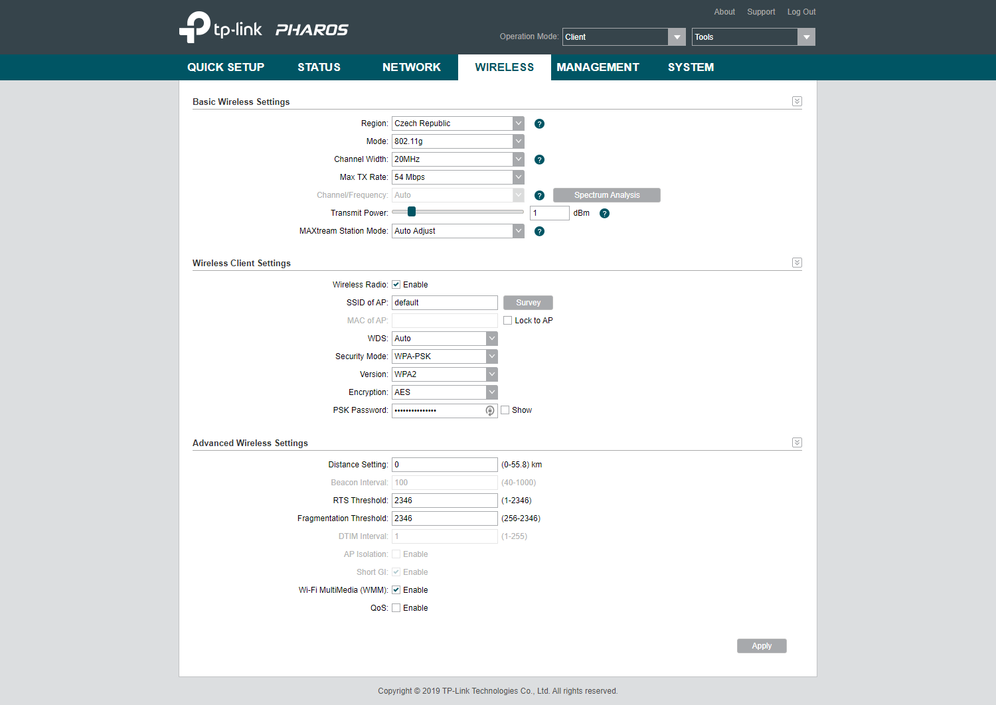Open the Region dropdown
996x705 pixels.
[457, 123]
